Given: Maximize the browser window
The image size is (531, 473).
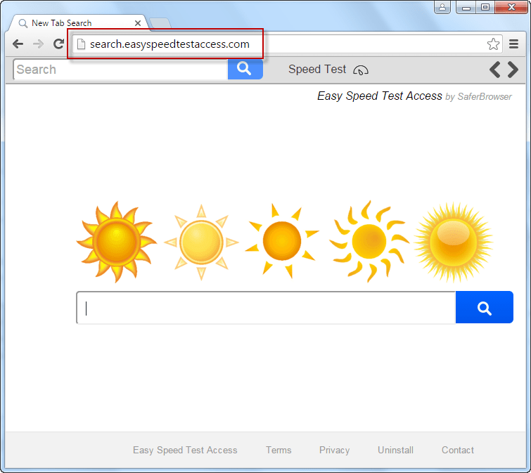Looking at the screenshot, I should [x=485, y=7].
